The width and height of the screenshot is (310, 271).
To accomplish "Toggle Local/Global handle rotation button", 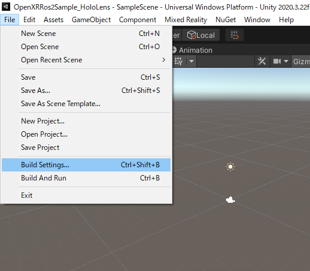I will (200, 35).
